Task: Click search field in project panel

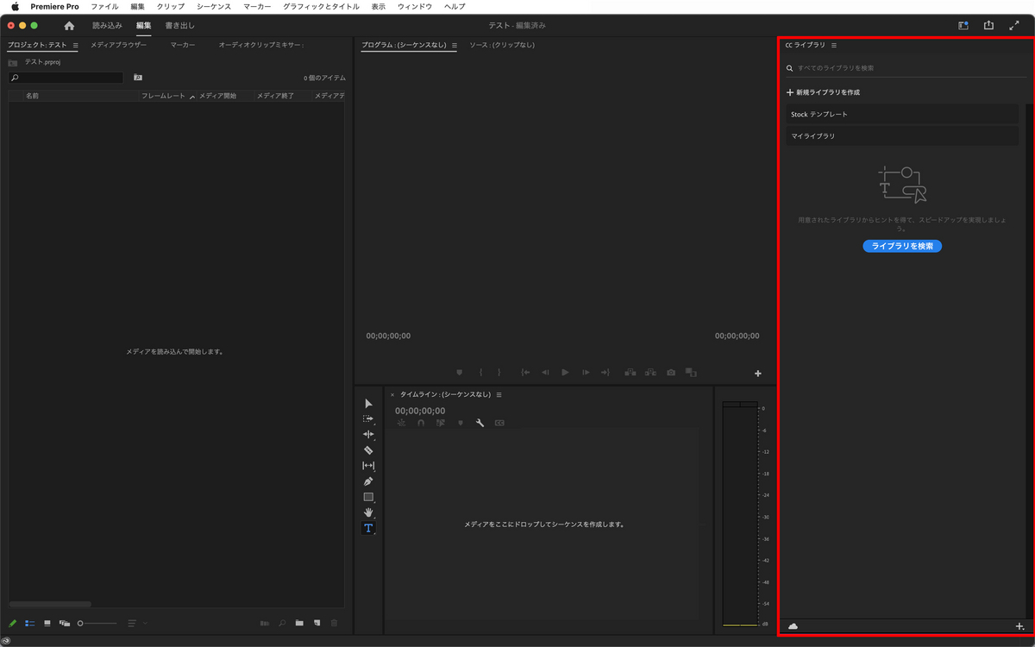Action: pyautogui.click(x=66, y=78)
